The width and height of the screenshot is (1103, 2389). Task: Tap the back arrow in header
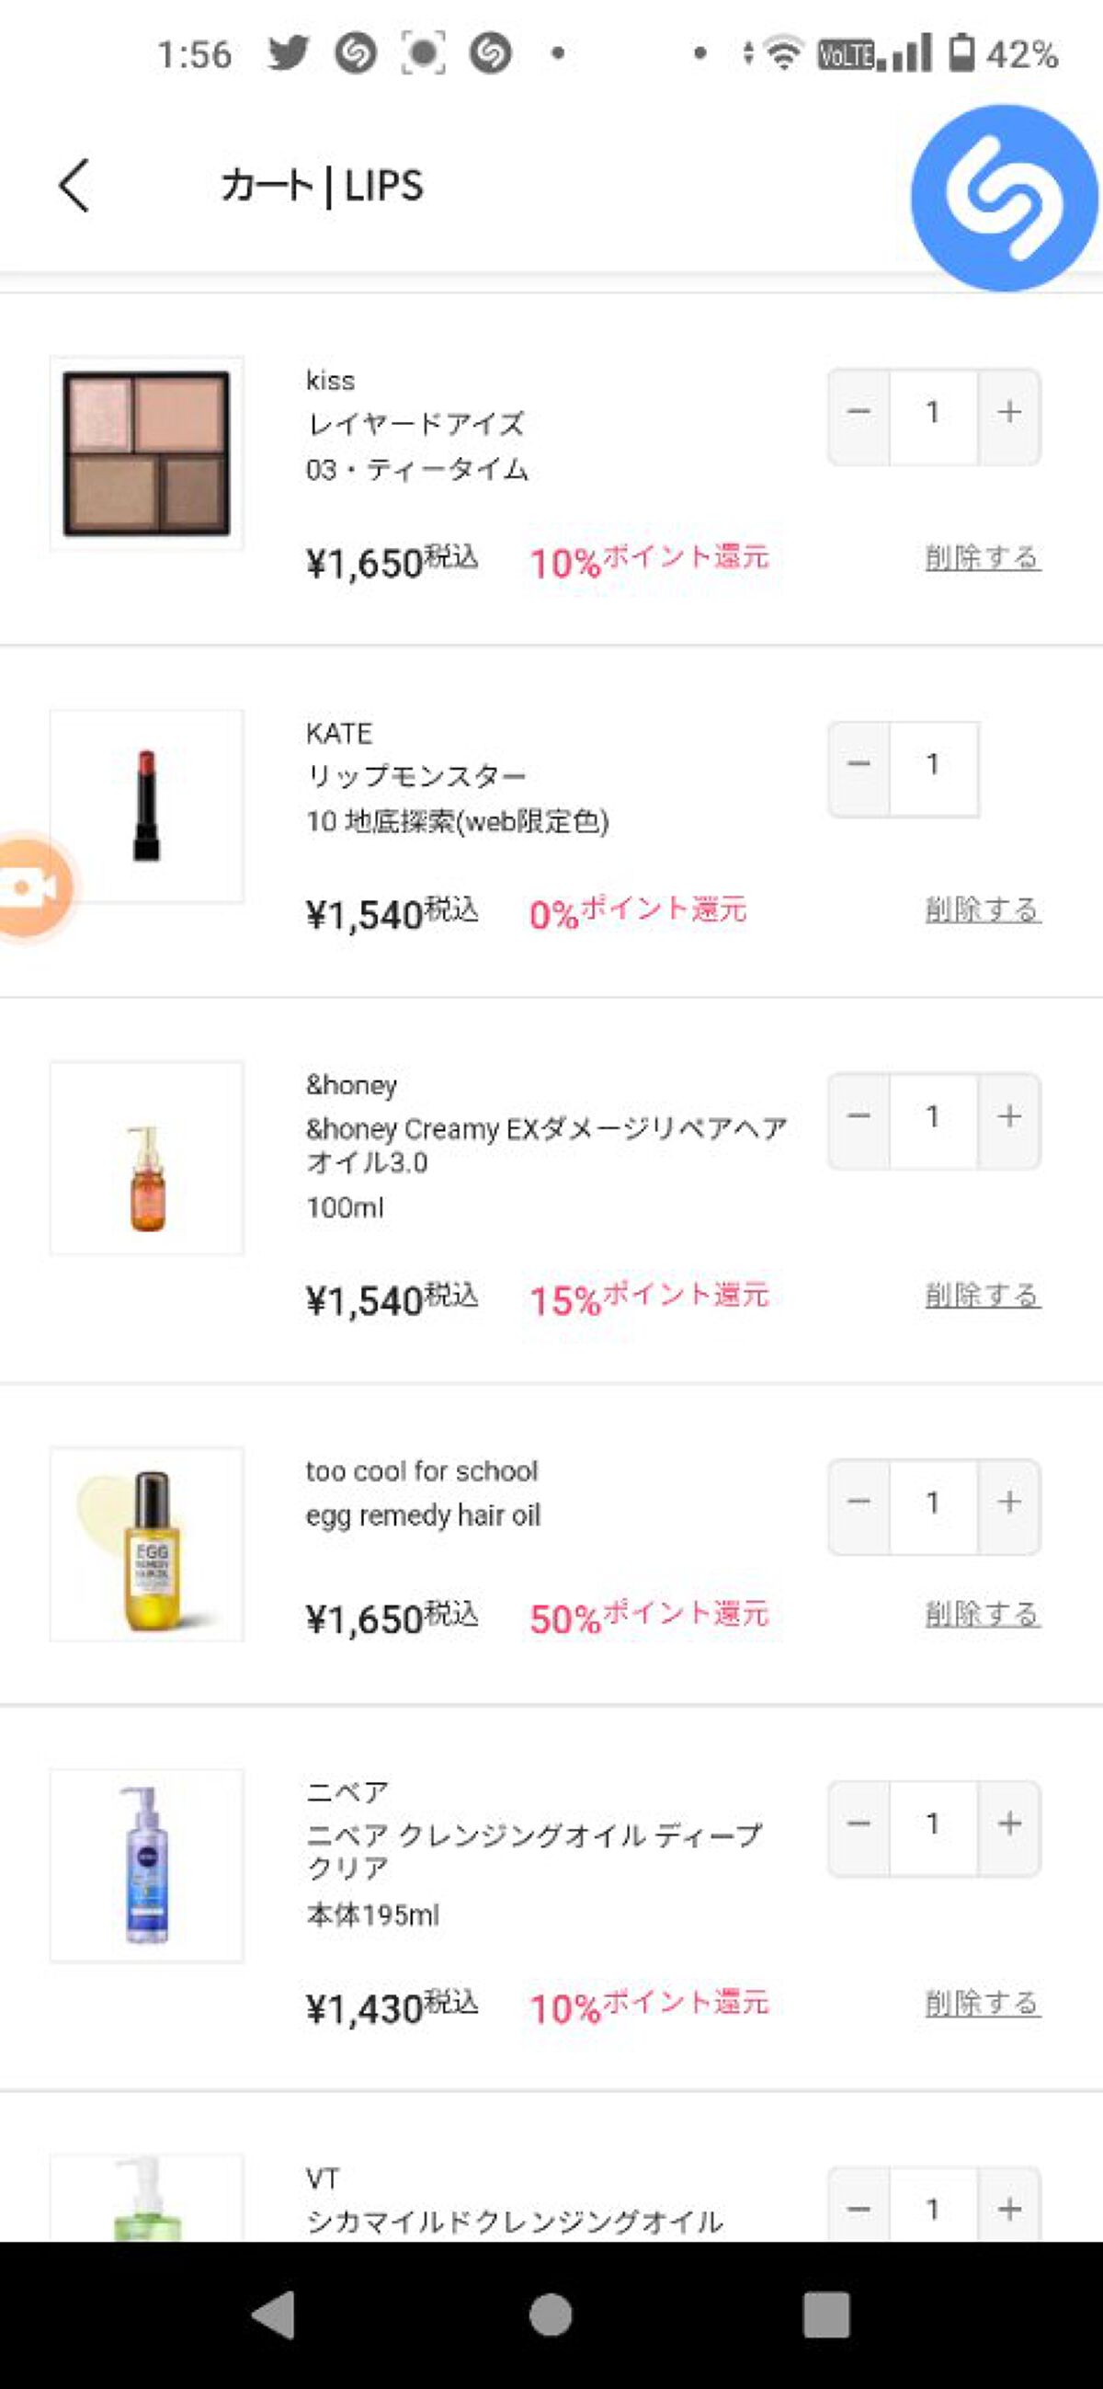74,186
